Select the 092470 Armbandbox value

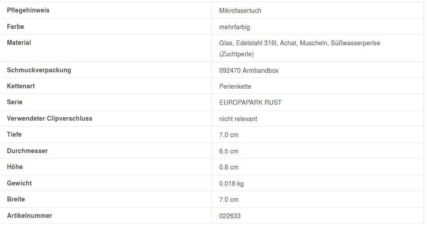[x=249, y=71]
